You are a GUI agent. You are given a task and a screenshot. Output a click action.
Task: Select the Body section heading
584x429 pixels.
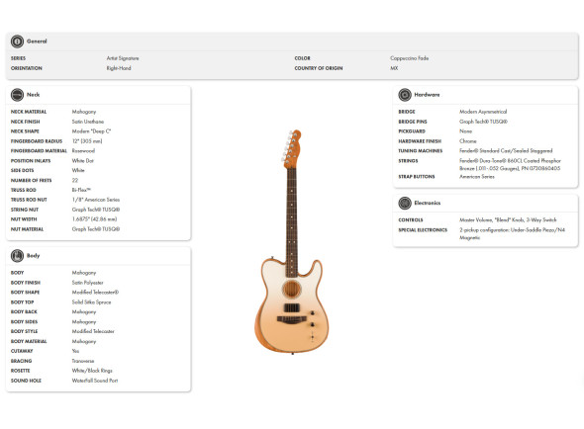tap(33, 256)
